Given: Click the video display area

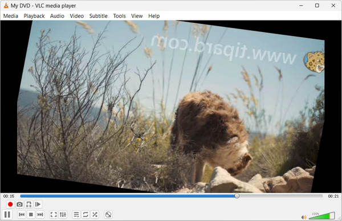Looking at the screenshot, I should 171,107.
